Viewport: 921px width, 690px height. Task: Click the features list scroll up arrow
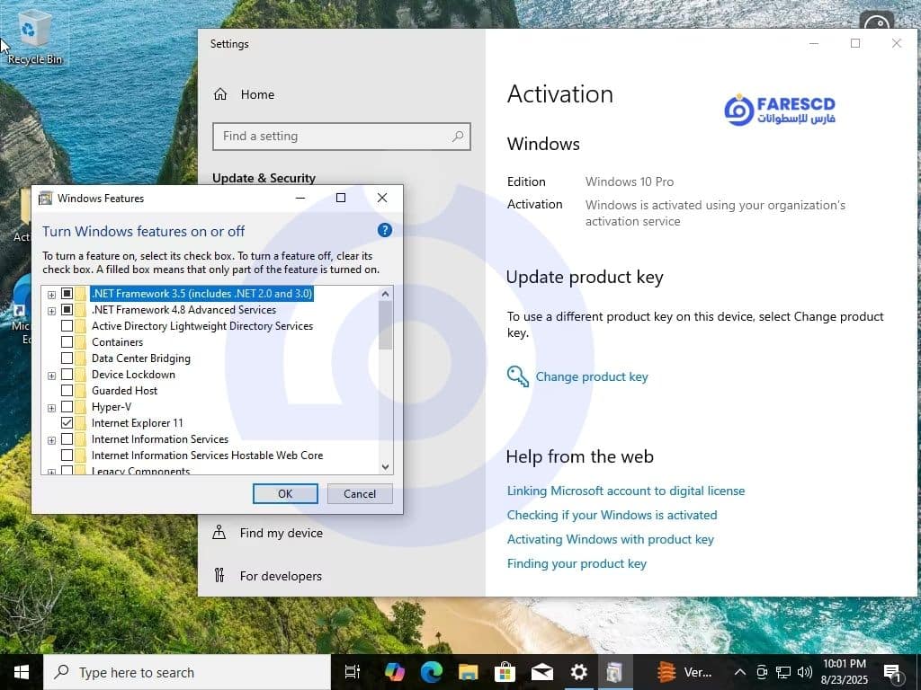385,294
